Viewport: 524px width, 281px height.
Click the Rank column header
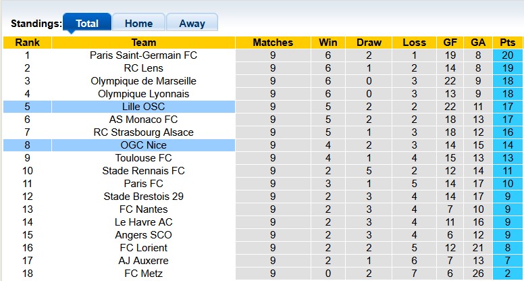(27, 43)
